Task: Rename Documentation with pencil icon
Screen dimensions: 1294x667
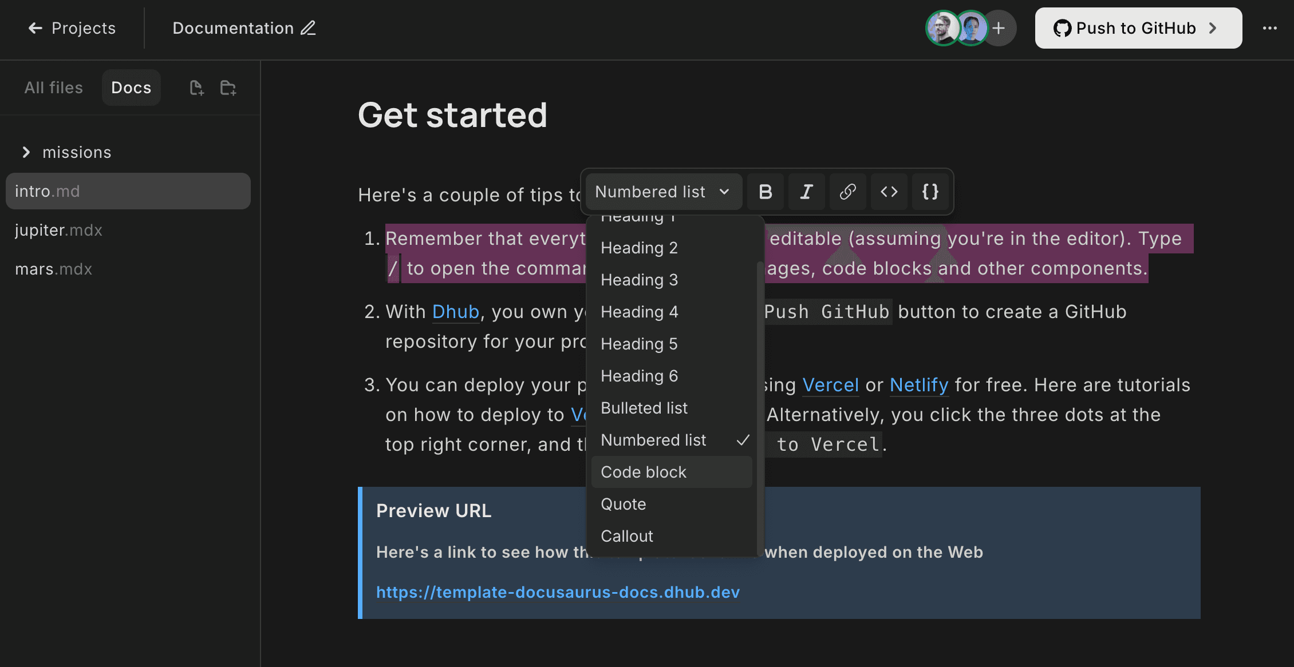Action: (x=309, y=28)
